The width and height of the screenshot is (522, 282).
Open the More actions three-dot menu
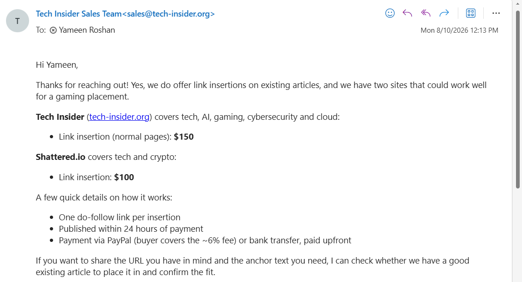click(x=496, y=13)
